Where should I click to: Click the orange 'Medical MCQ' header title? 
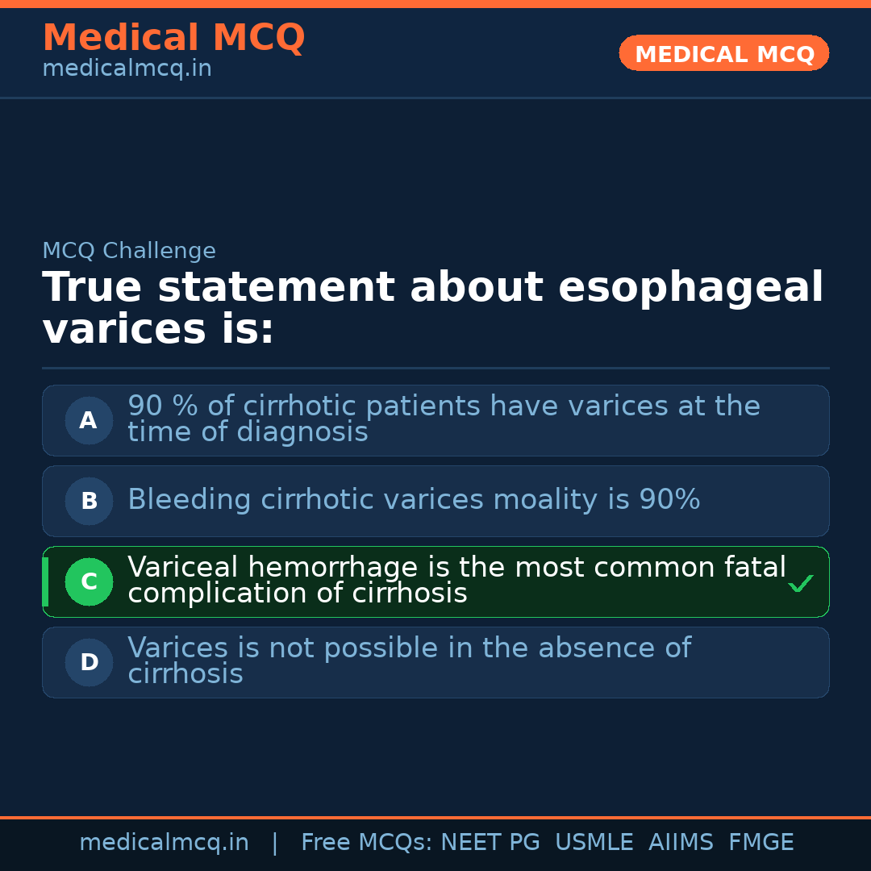pyautogui.click(x=173, y=37)
